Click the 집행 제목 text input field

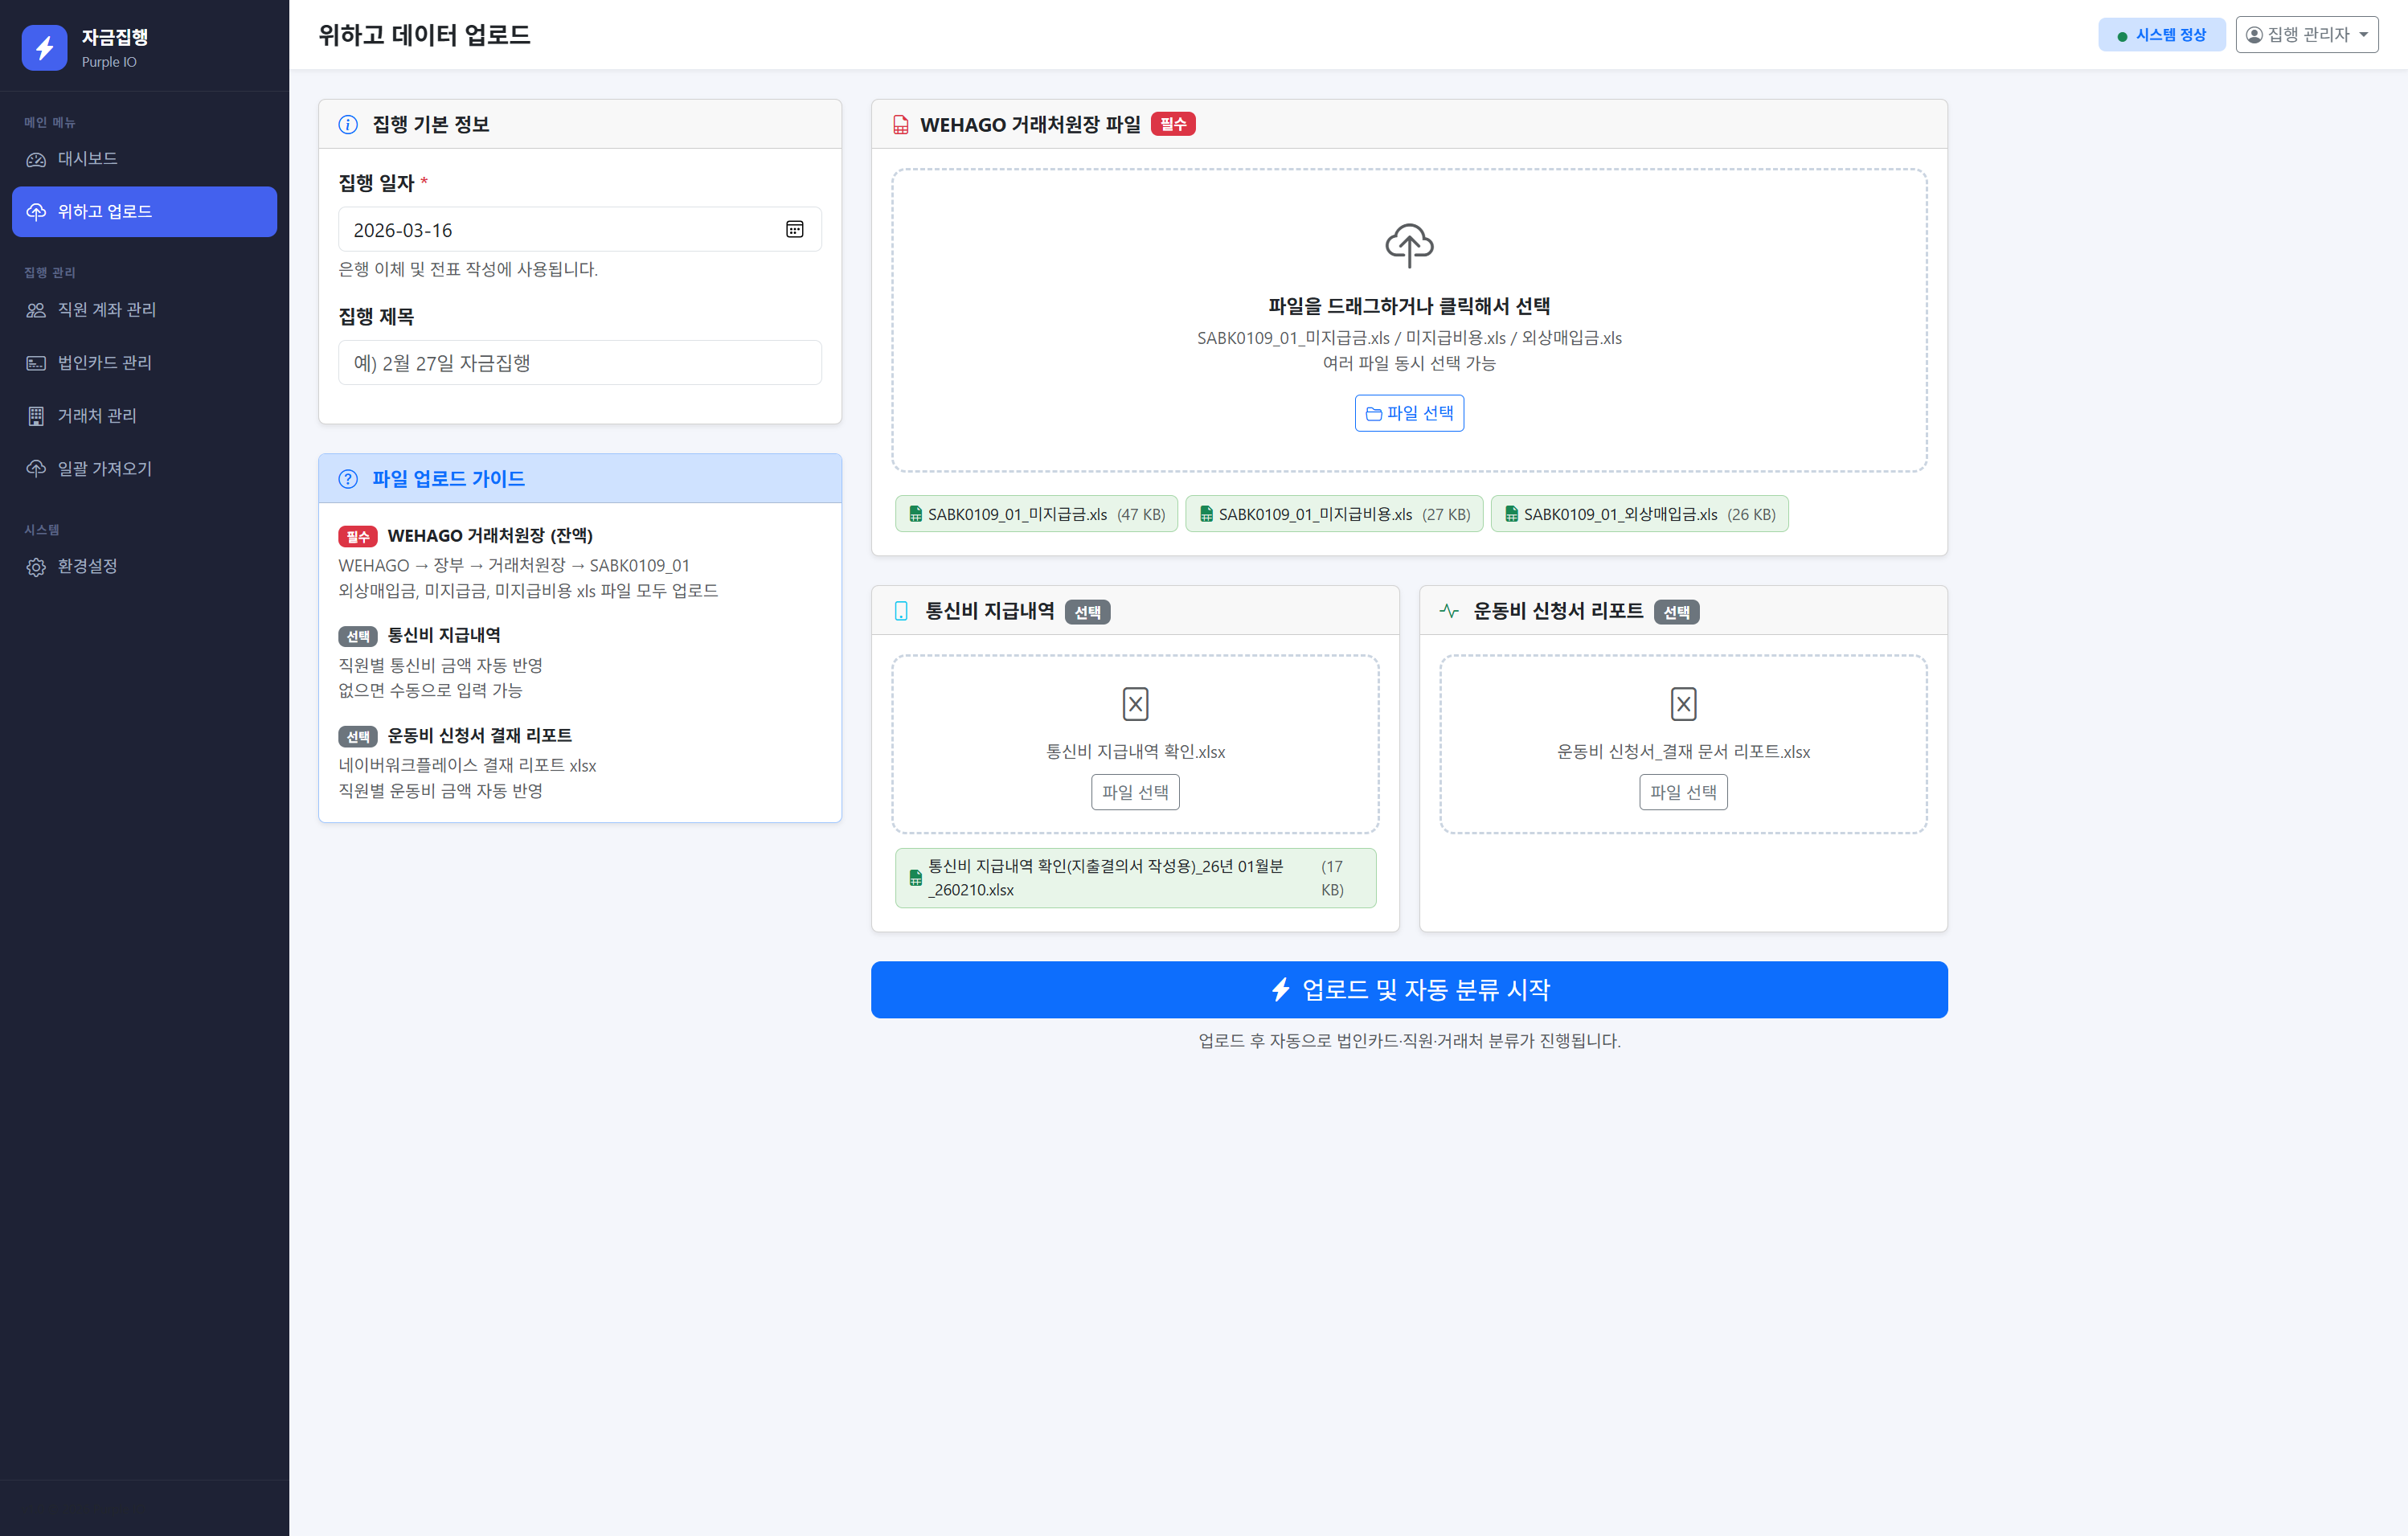point(580,363)
